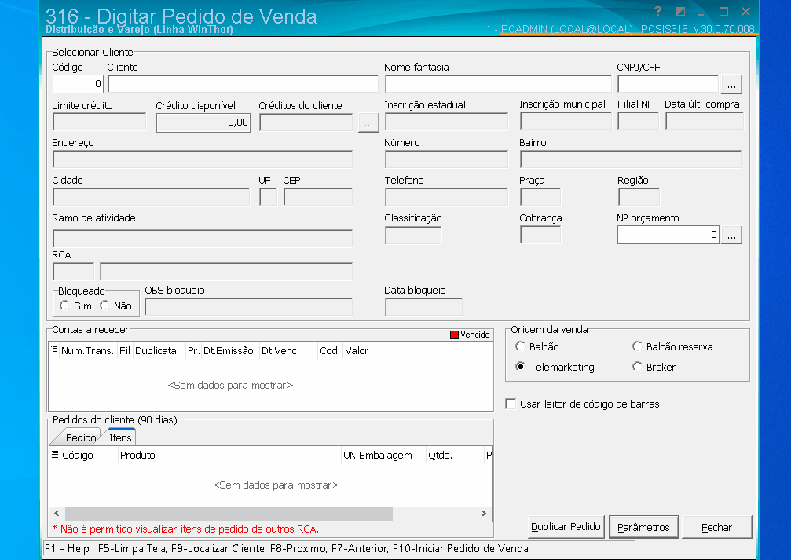Click the PCADMIN (LOCAL@LOCAL) title bar text

[566, 29]
